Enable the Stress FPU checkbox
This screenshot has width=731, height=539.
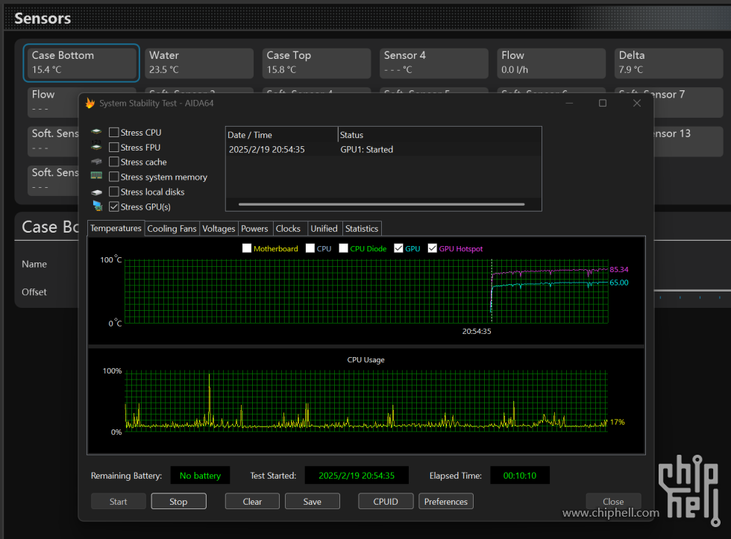(113, 147)
